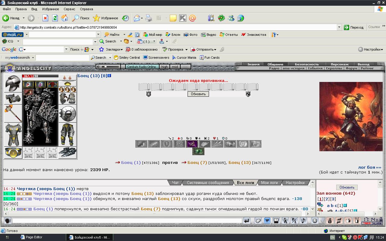Open the лог боя link
Image resolution: width=386 pixels, height=241 pixels.
coord(370,167)
